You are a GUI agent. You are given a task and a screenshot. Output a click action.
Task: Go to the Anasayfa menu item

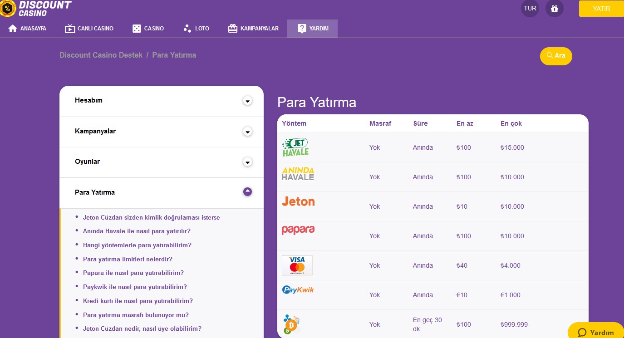pos(27,29)
